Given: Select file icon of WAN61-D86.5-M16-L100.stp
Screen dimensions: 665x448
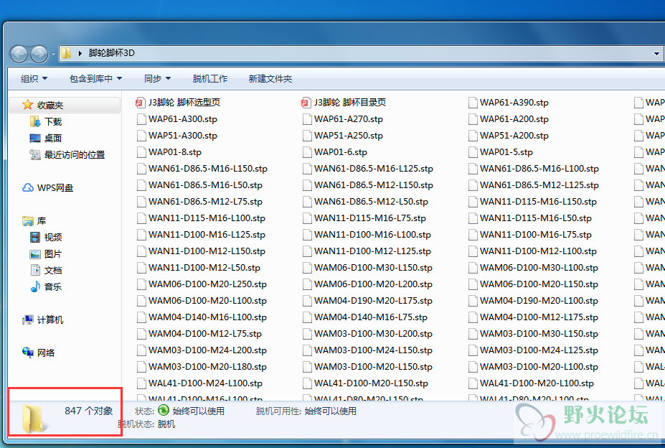Looking at the screenshot, I should click(473, 169).
